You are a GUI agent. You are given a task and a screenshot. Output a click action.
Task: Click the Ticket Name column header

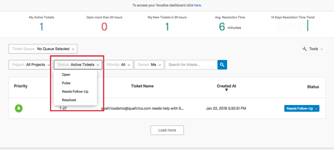[142, 86]
